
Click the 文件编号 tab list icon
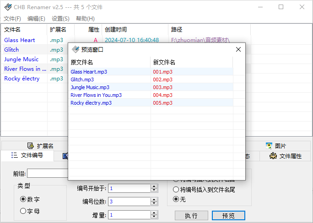14,155
